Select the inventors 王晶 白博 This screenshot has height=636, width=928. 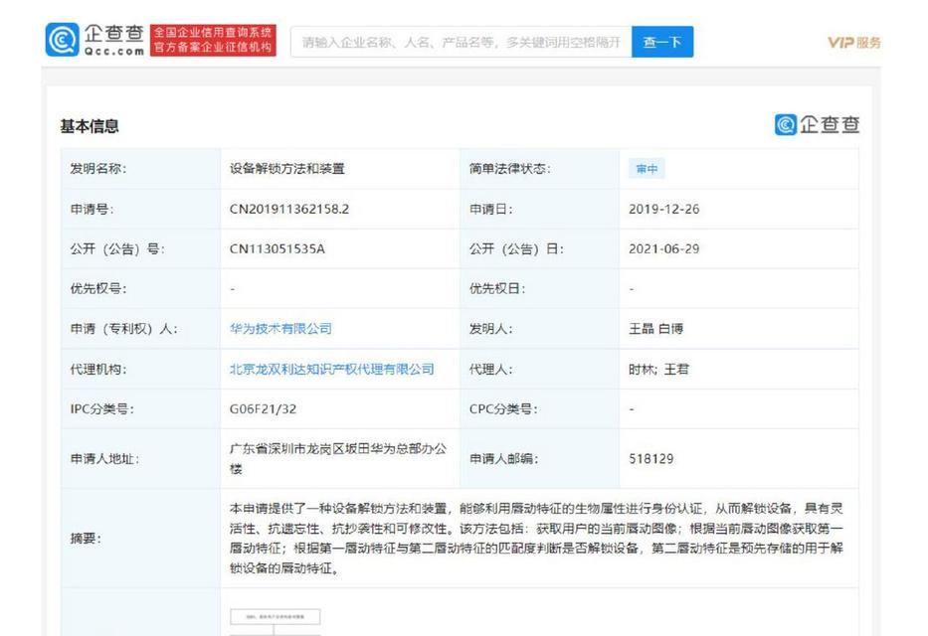655,329
